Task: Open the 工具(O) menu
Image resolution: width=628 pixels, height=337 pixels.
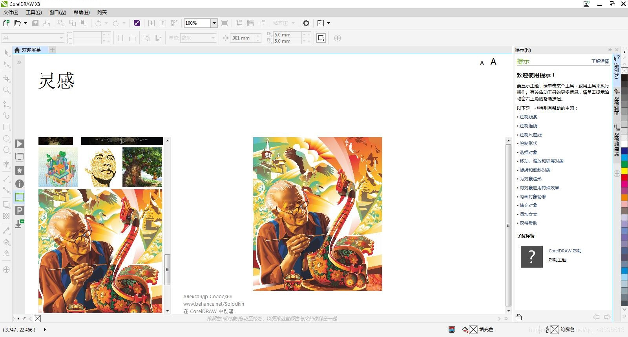Action: (x=34, y=12)
